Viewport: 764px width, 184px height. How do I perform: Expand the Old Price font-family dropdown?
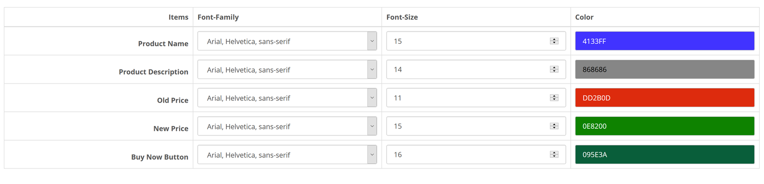click(x=287, y=97)
